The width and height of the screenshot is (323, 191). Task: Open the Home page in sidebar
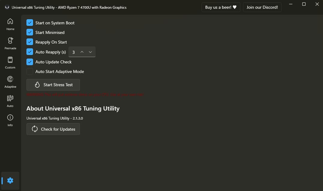tap(10, 24)
